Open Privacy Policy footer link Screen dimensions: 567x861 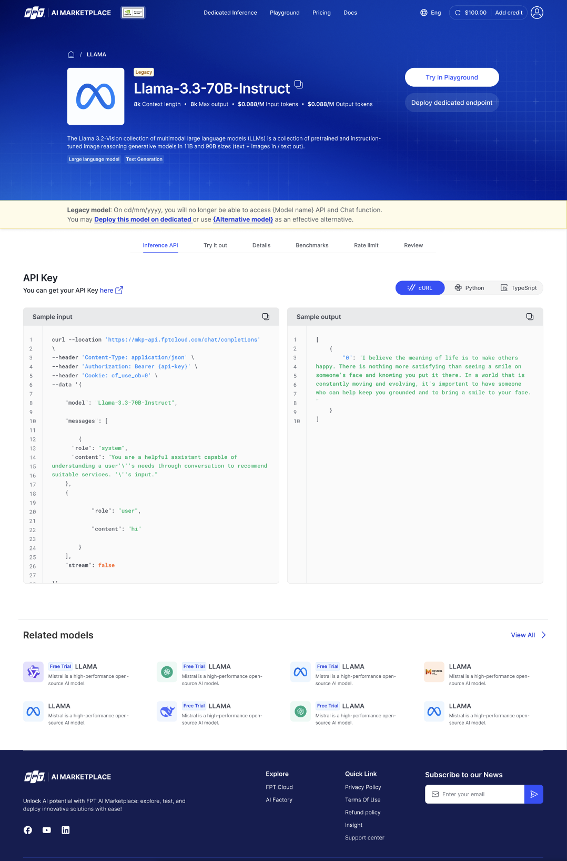click(x=363, y=787)
